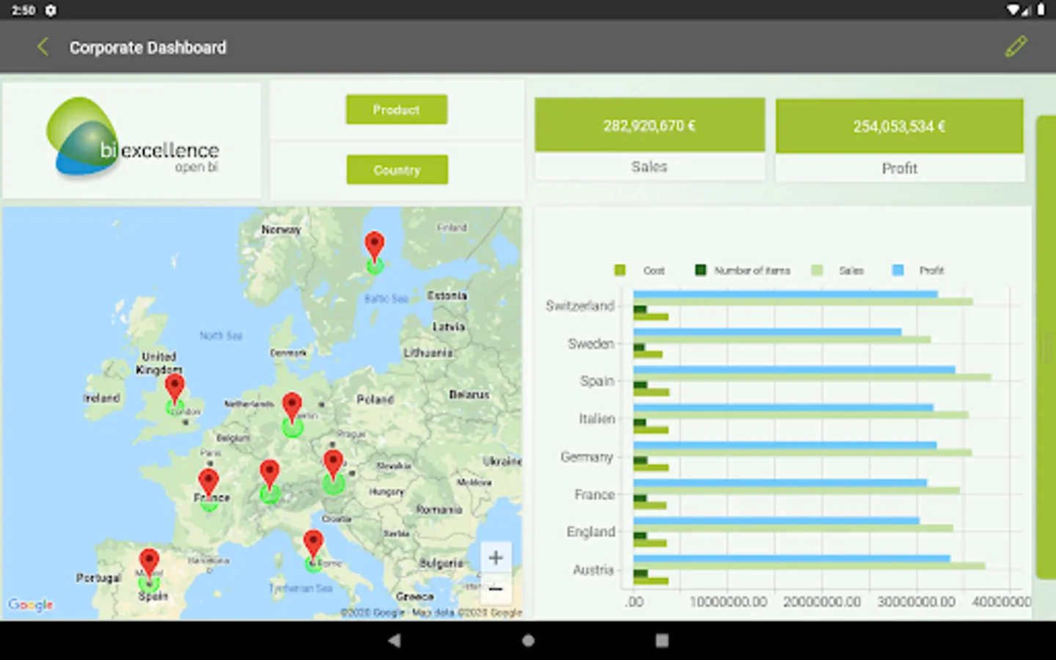Click the Profit total tile
1056x660 pixels.
(x=899, y=127)
